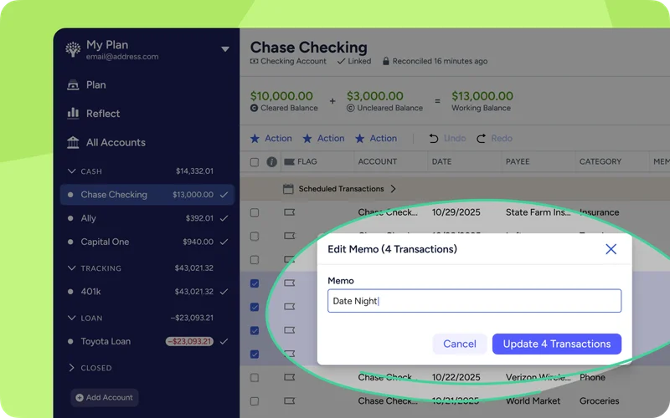Sort by the PAYEE column
Viewport: 670px width, 418px height.
pyautogui.click(x=518, y=161)
